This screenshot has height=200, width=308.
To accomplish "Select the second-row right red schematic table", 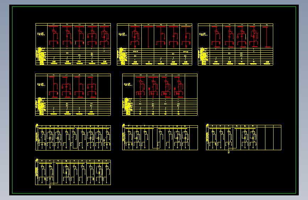I will click(x=160, y=95).
